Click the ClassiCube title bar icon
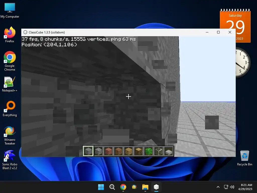 pyautogui.click(x=25, y=32)
